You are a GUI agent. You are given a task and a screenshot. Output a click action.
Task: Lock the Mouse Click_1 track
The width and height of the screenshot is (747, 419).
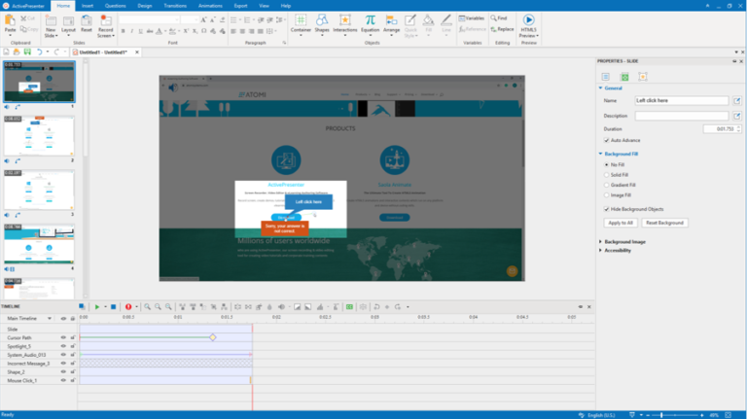pos(73,380)
